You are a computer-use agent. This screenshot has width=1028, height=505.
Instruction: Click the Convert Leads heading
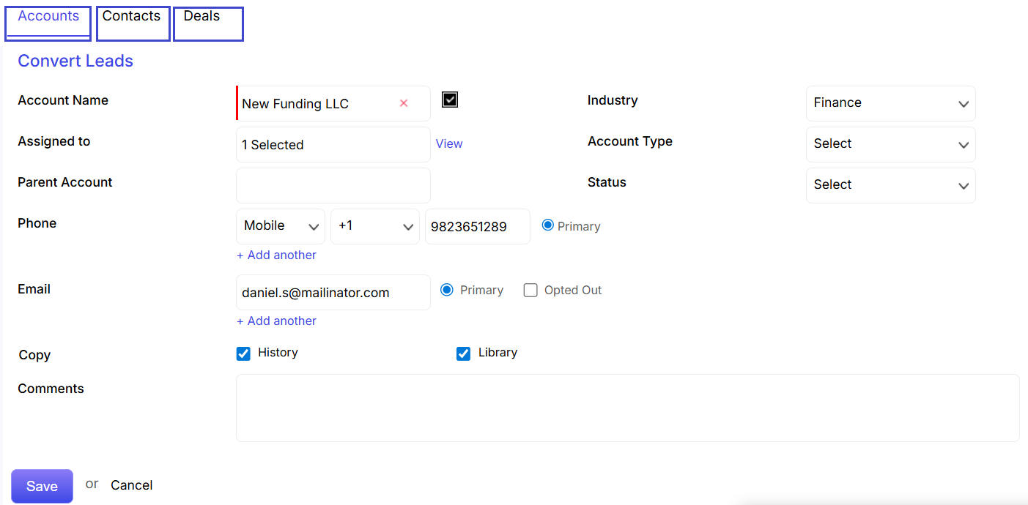[x=75, y=61]
